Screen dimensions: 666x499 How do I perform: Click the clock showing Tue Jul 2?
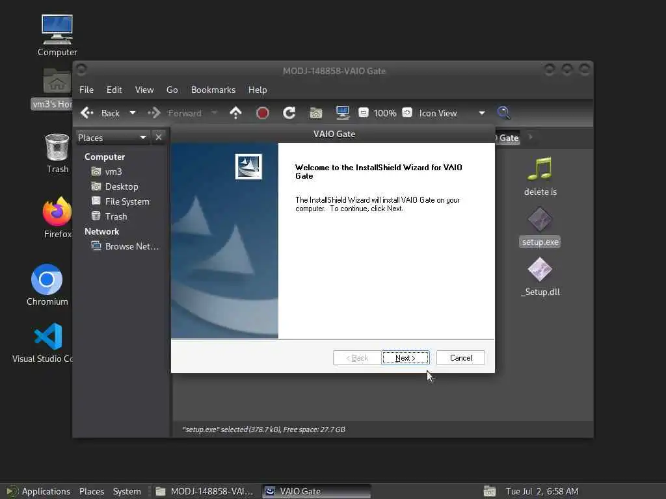pyautogui.click(x=542, y=491)
